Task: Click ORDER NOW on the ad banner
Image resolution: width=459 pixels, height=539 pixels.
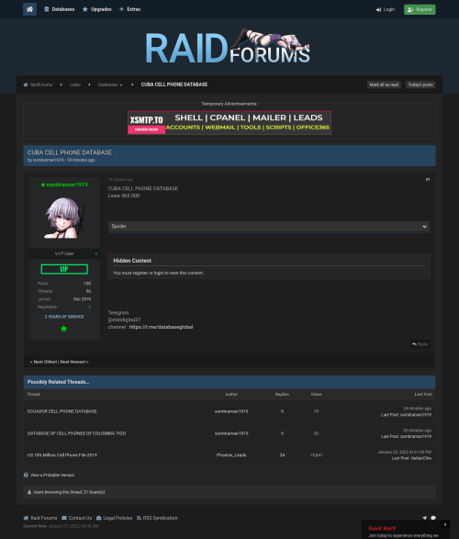Action: pos(146,129)
